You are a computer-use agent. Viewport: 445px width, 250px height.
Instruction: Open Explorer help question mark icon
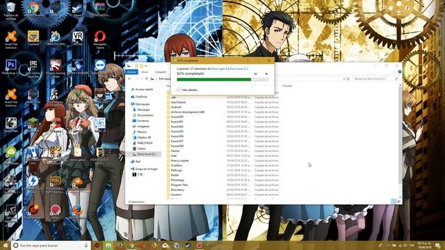tap(399, 72)
